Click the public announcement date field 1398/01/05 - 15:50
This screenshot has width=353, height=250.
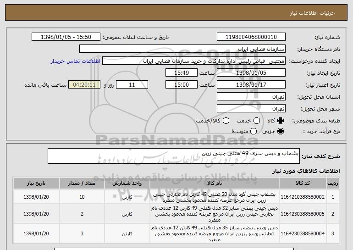click(x=66, y=37)
